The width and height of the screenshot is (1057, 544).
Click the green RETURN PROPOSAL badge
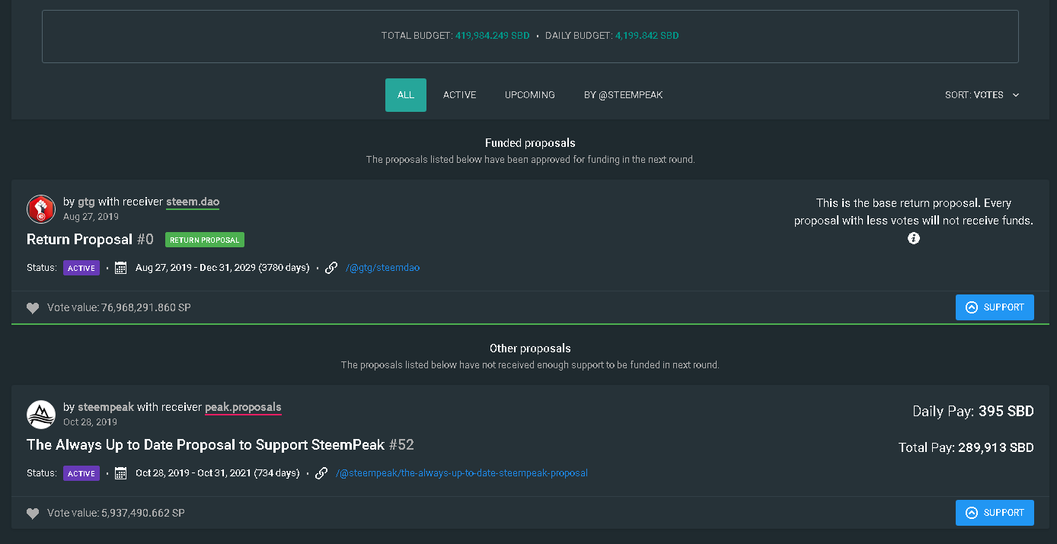(205, 240)
